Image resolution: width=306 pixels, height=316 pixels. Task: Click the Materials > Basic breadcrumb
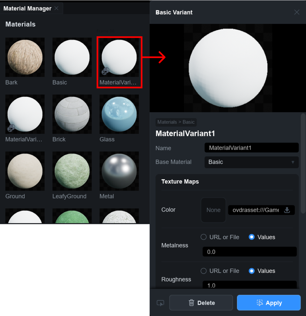coord(176,122)
